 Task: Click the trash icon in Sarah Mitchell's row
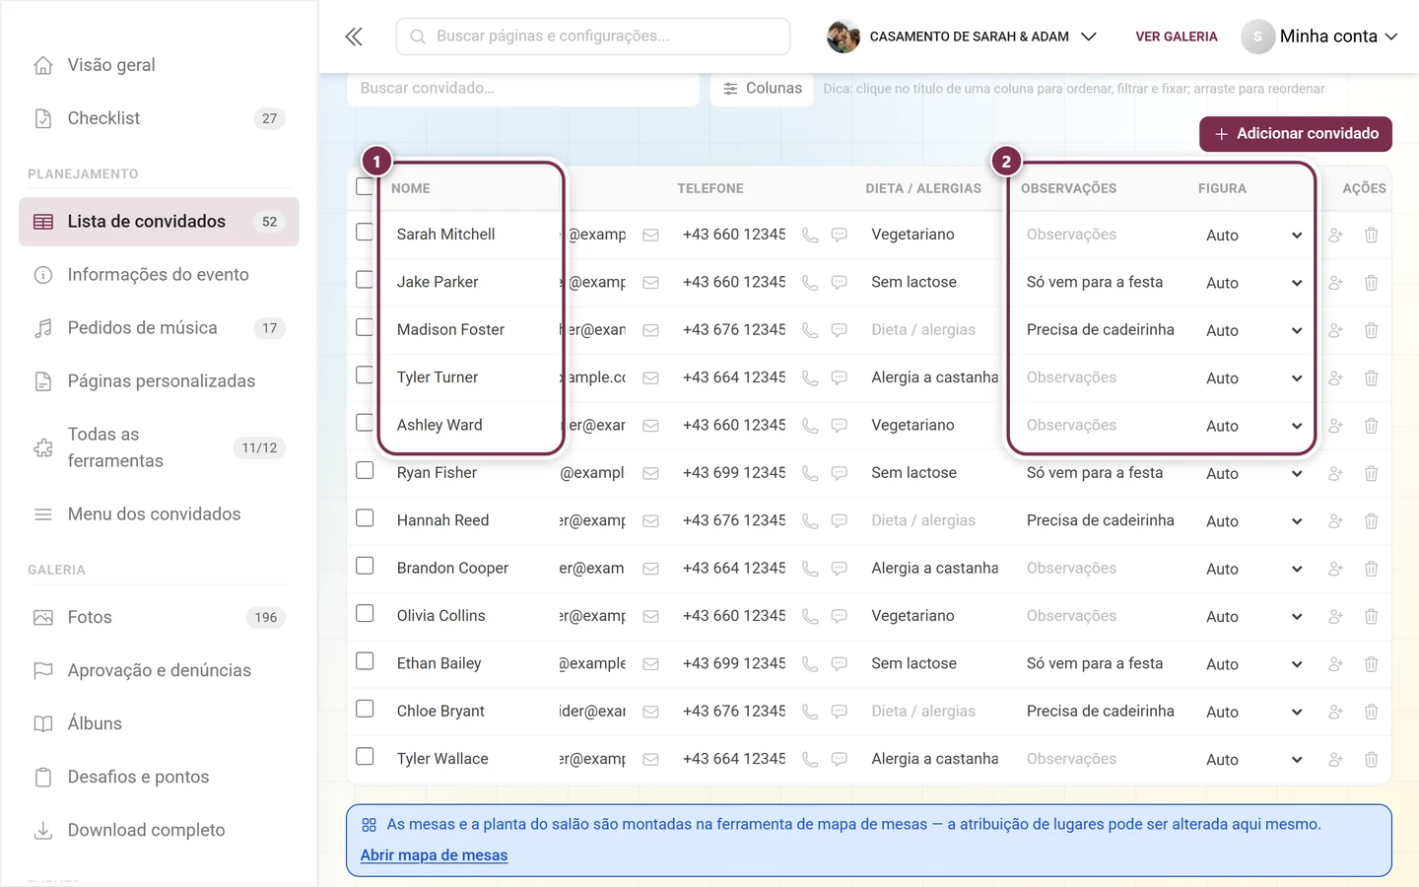[1371, 236]
